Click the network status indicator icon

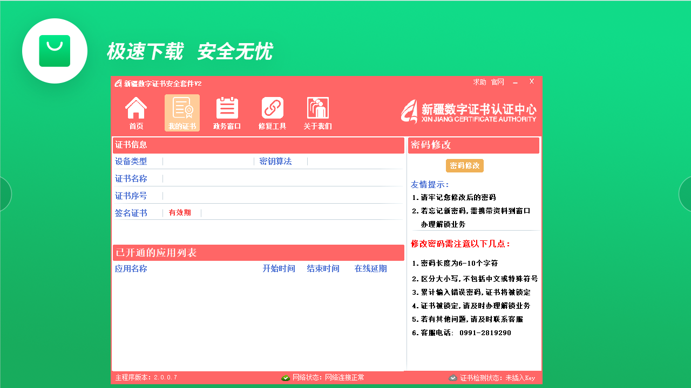[286, 378]
